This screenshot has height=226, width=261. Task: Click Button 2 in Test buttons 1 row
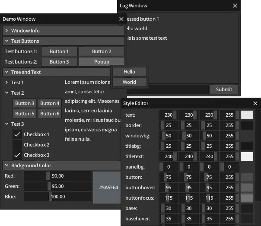102,51
